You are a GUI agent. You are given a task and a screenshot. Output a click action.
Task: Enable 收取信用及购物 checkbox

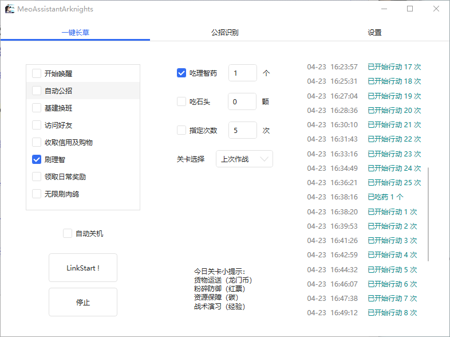click(37, 143)
